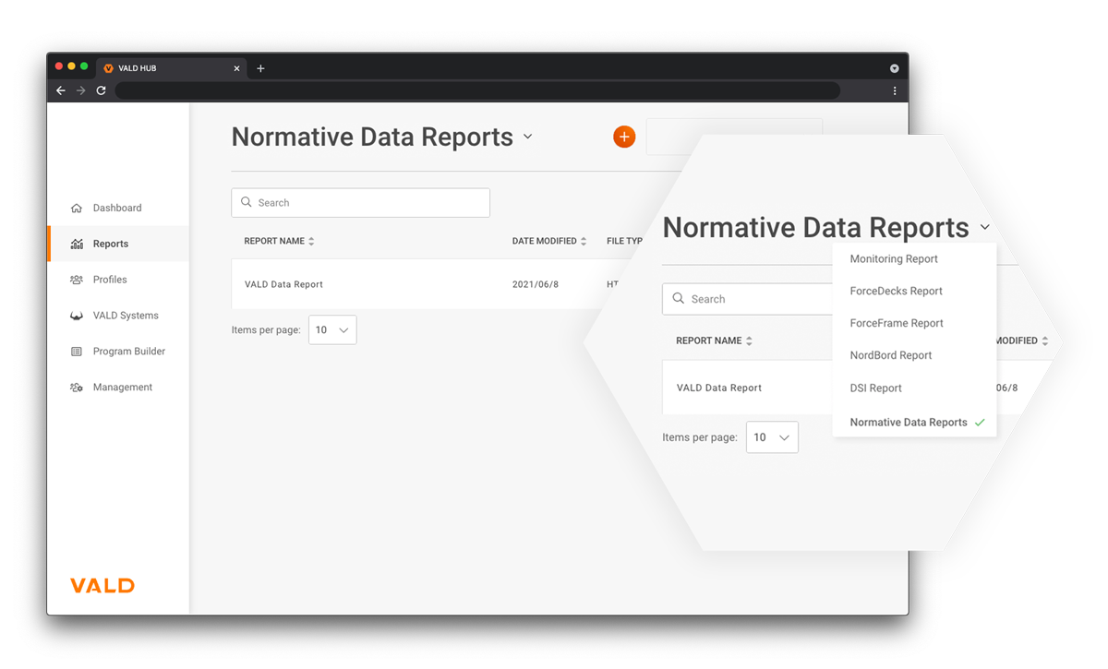Open the browser three-dot menu
This screenshot has width=1108, height=669.
pos(895,90)
